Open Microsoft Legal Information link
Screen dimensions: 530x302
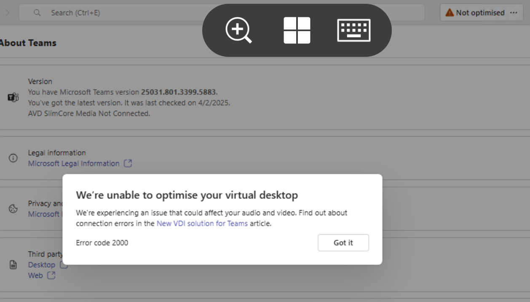pyautogui.click(x=74, y=163)
